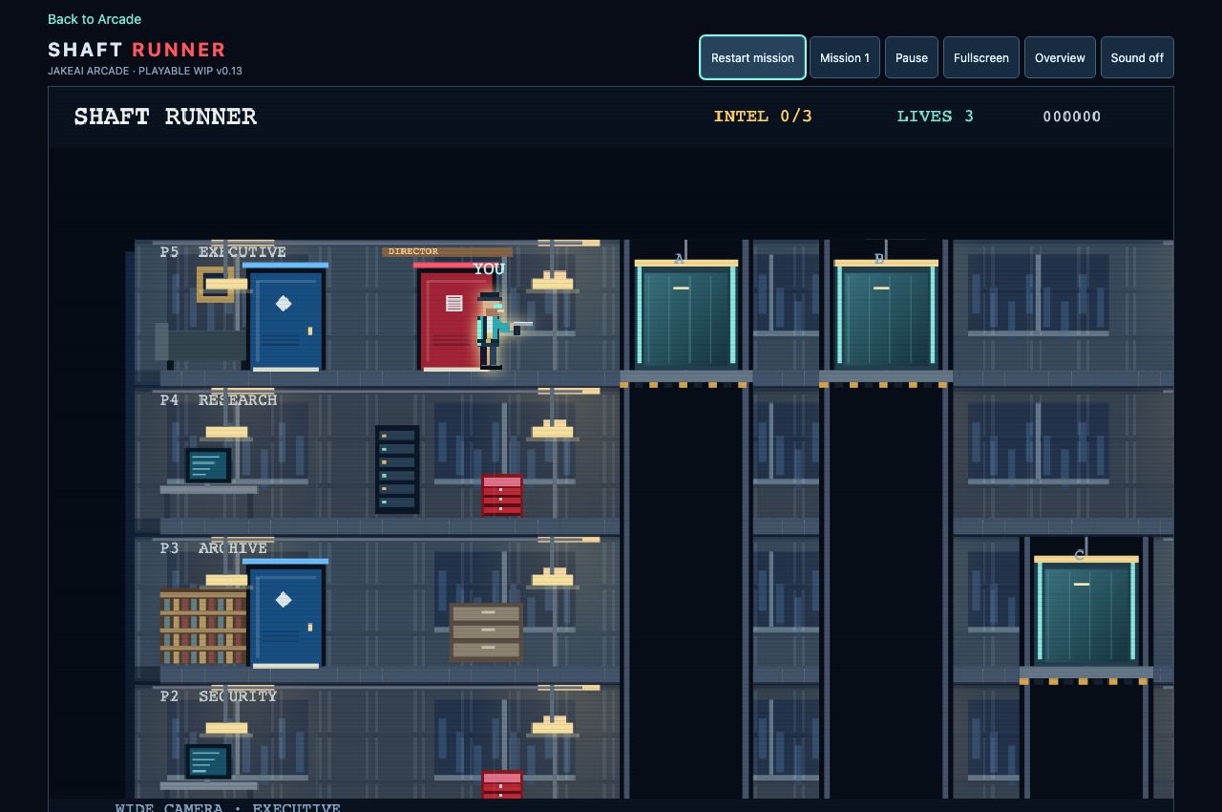Click the Restart mission button

click(752, 57)
